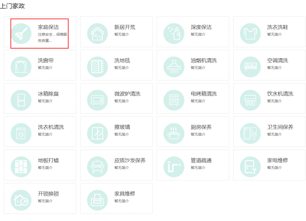Open the 洗窗帘 service title
The image size is (306, 221).
point(46,61)
